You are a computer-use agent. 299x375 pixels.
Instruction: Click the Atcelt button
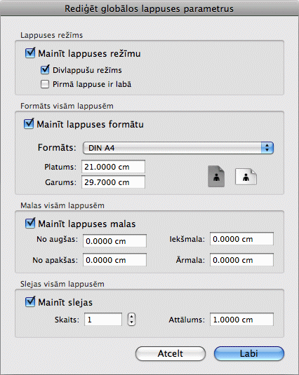coord(171,353)
